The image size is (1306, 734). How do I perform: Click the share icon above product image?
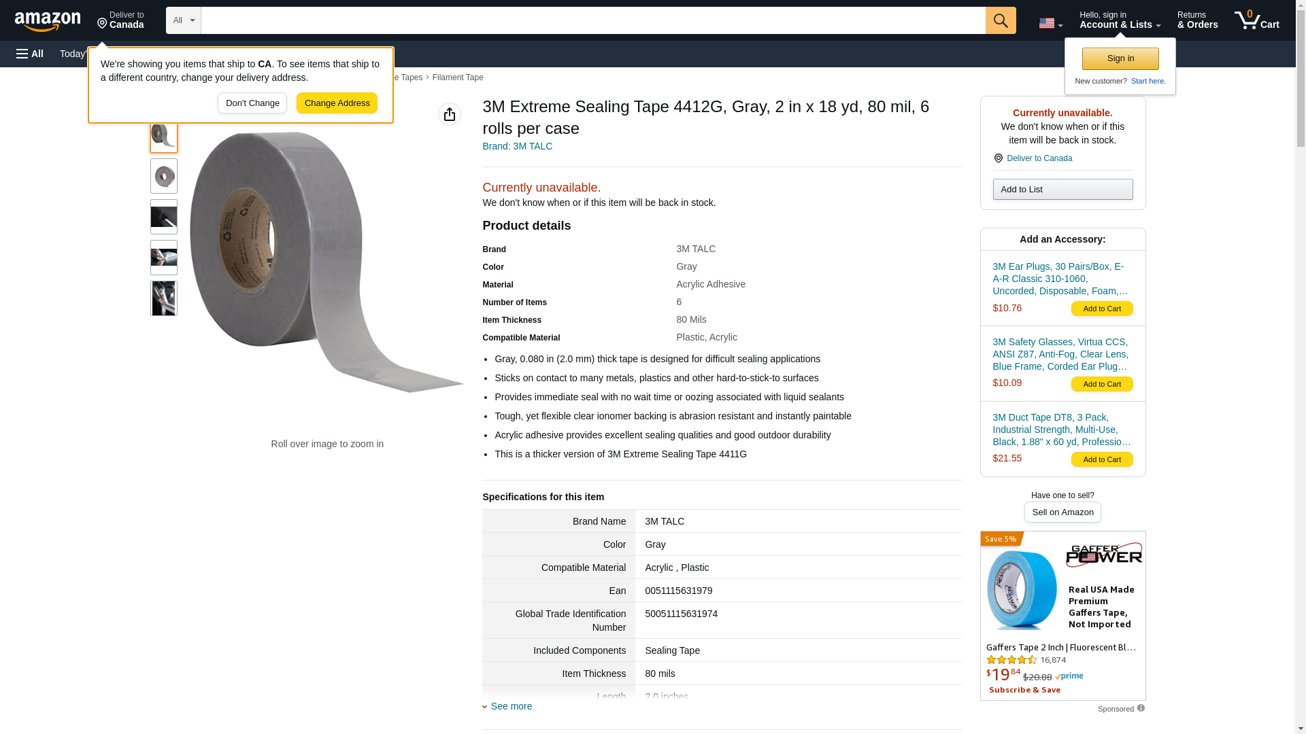click(x=450, y=114)
